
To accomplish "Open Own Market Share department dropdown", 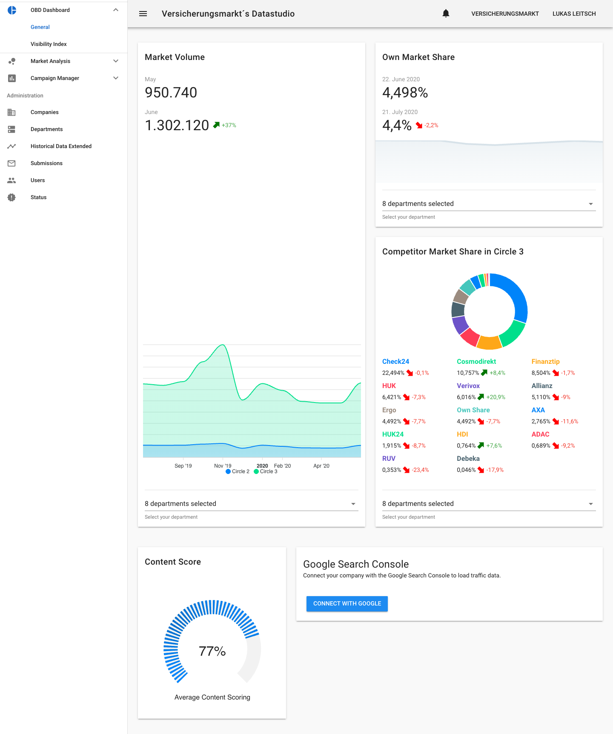I will coord(488,204).
